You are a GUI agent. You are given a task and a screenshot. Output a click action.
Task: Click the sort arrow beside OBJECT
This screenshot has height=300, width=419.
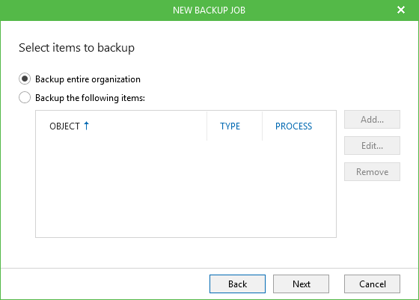[86, 126]
